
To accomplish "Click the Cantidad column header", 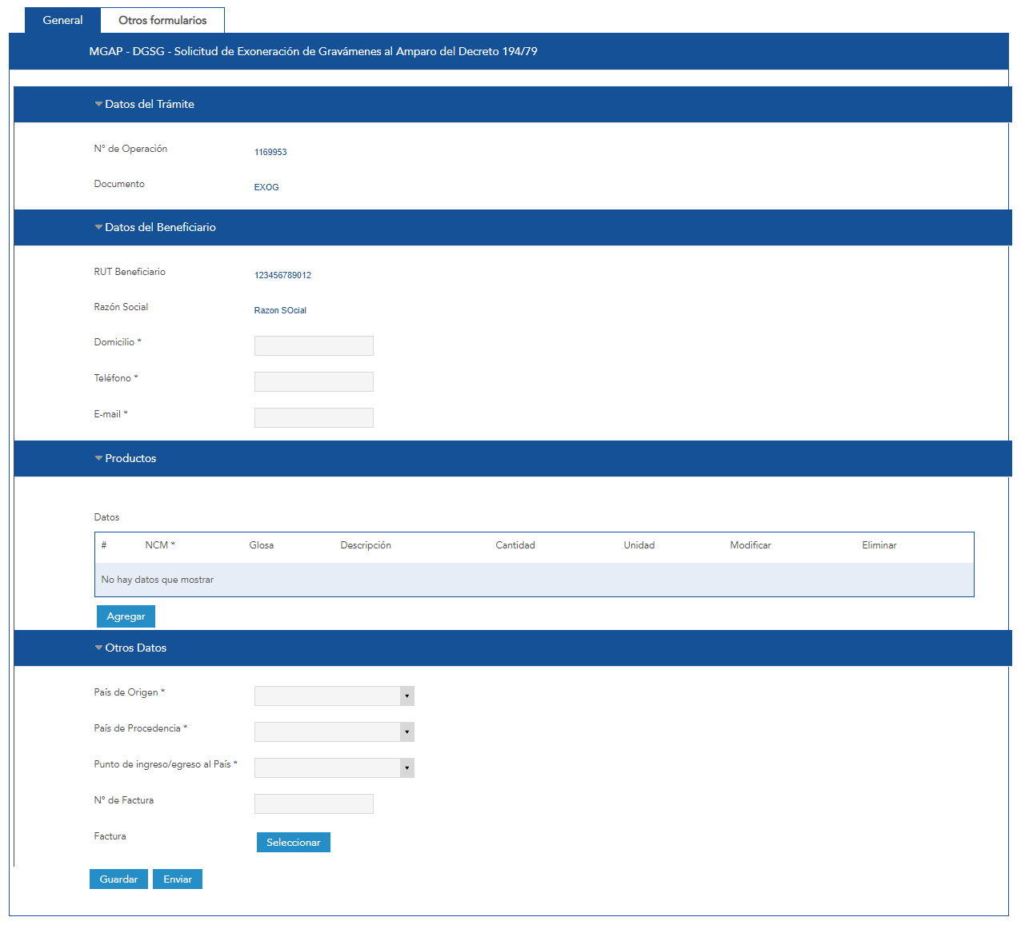I will (x=515, y=545).
